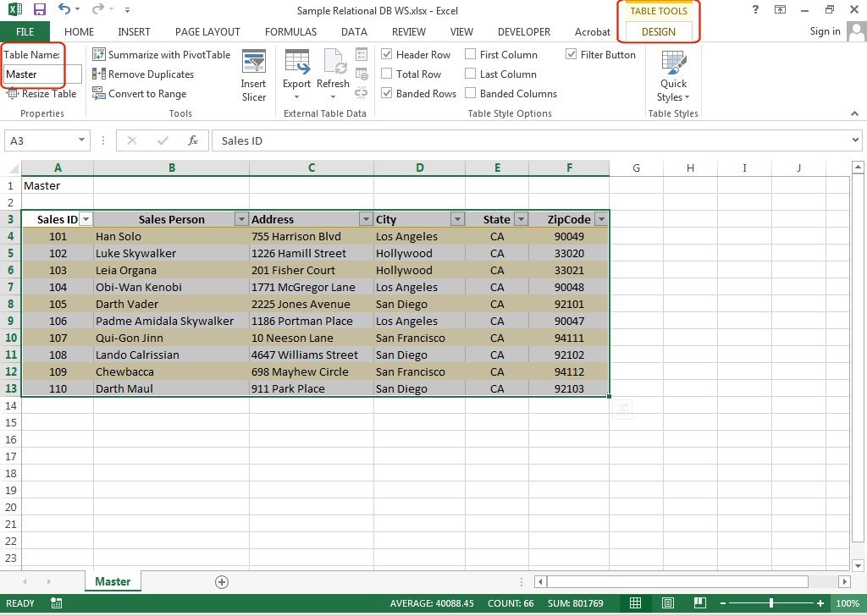
Task: Switch to Page Layout view in status bar
Action: (x=667, y=602)
